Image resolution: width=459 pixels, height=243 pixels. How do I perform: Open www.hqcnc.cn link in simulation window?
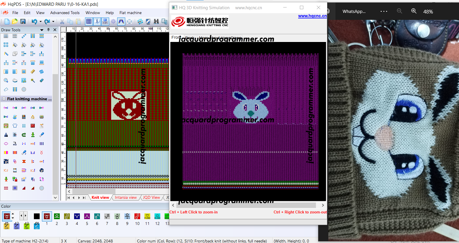(312, 16)
